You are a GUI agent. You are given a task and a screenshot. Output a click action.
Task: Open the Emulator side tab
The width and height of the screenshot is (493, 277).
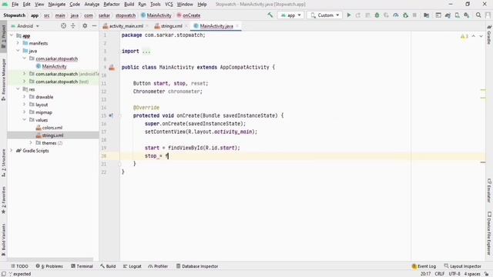click(489, 190)
